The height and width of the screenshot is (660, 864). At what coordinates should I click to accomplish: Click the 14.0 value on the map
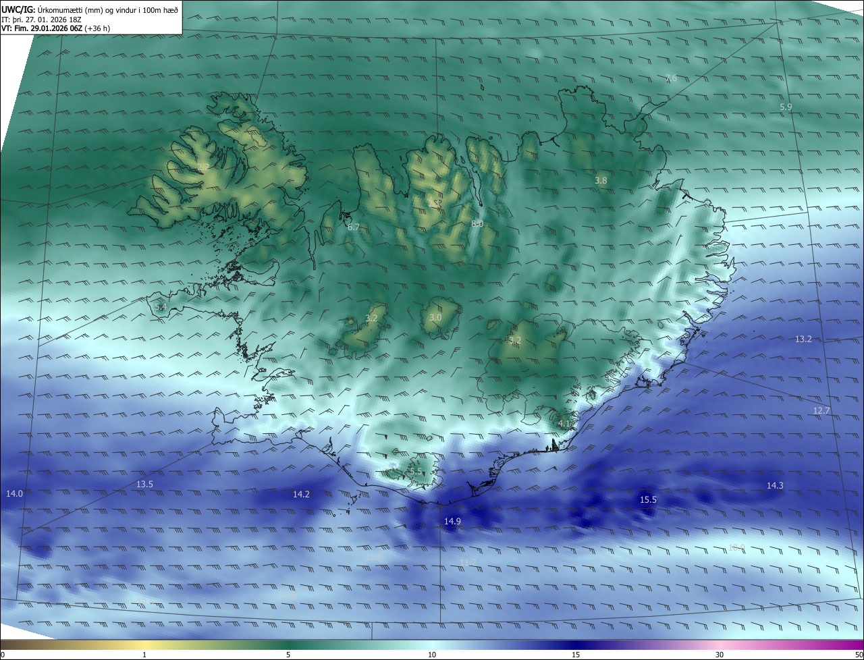pos(14,494)
